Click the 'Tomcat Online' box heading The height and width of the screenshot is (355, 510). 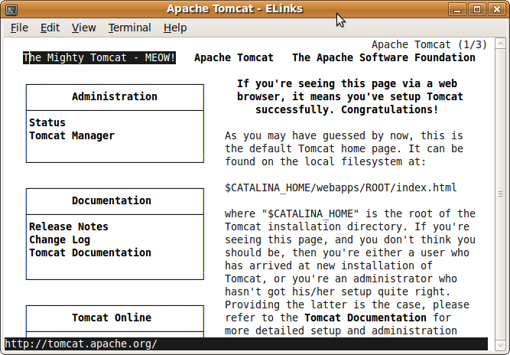pos(112,318)
